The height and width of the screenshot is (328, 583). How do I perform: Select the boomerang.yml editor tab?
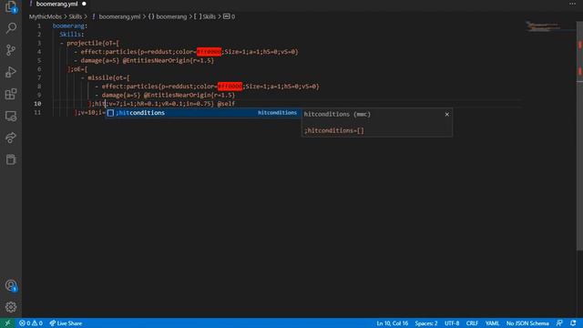(56, 4)
